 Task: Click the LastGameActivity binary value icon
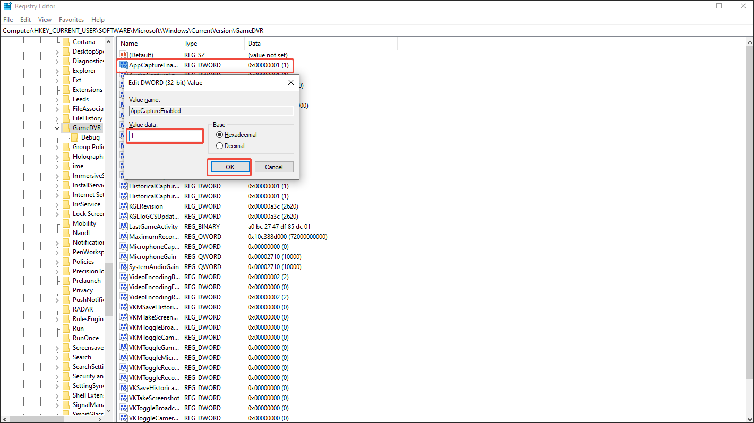pos(124,226)
